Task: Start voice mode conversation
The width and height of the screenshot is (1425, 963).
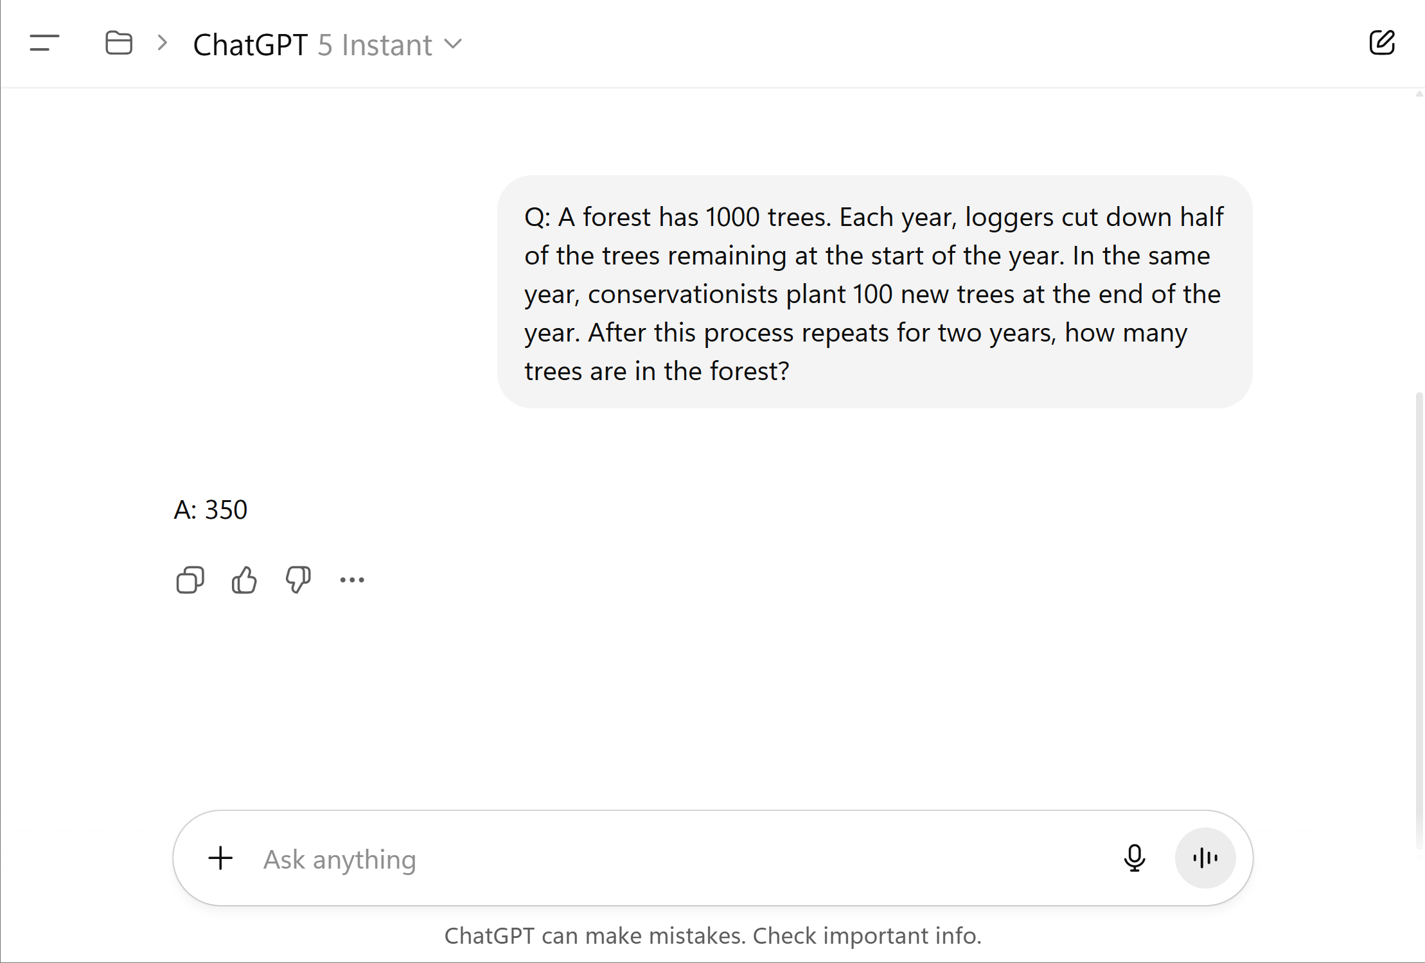Action: point(1205,858)
